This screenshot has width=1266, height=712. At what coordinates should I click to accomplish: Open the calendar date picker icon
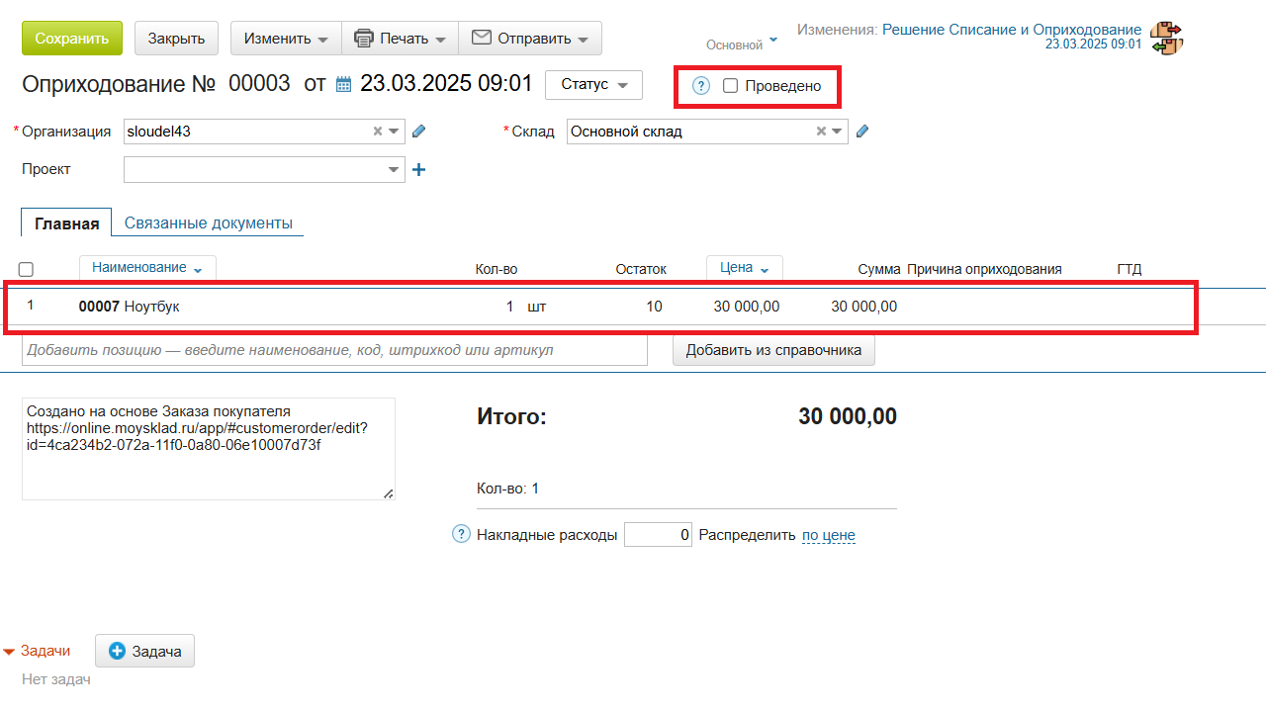point(343,85)
